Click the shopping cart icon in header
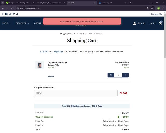Screen dimensions: 166x133 [160, 23]
